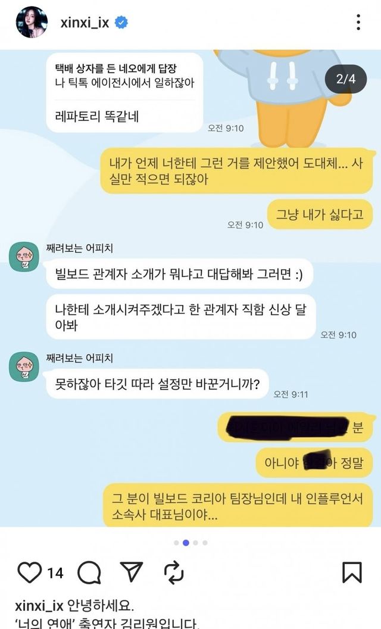This screenshot has width=381, height=629.
Task: Open comments with speech bubble icon
Action: point(89,572)
